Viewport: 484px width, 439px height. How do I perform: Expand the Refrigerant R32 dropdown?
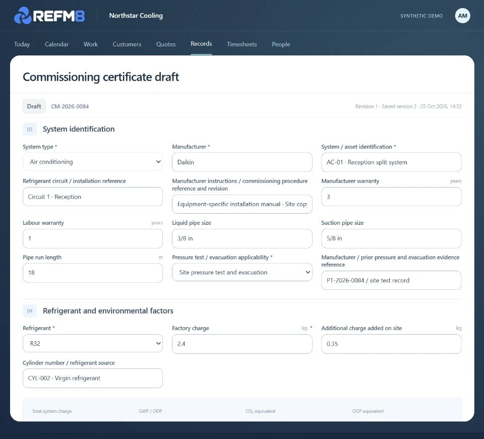point(93,343)
